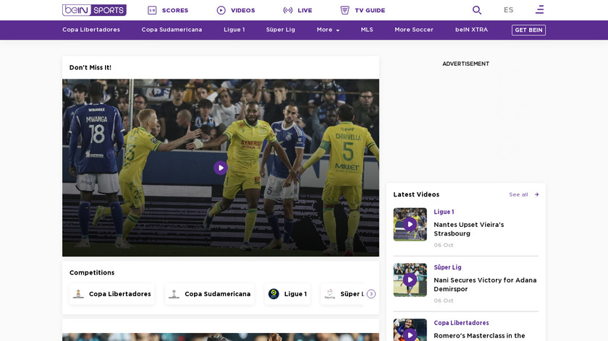Viewport: 608px width, 341px height.
Task: Click Copa Libertadores category label in Latest Videos
Action: tap(461, 323)
